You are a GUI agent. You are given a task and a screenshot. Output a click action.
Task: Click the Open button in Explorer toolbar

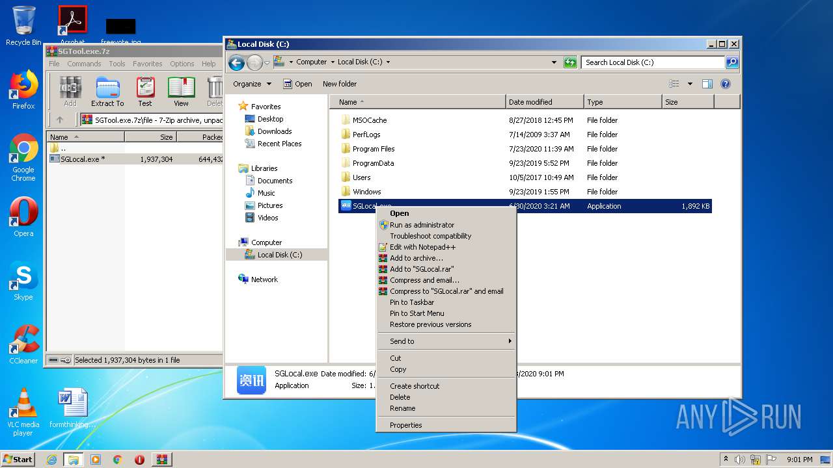coord(298,84)
